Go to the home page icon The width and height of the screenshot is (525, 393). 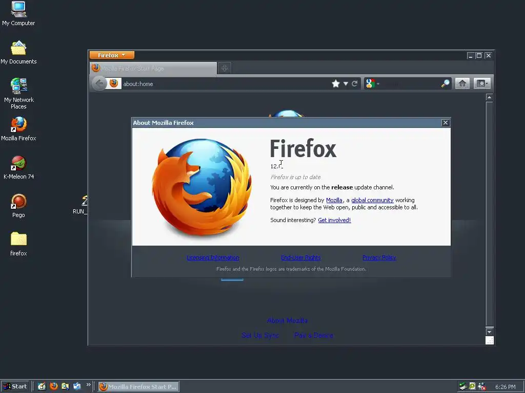tap(462, 83)
